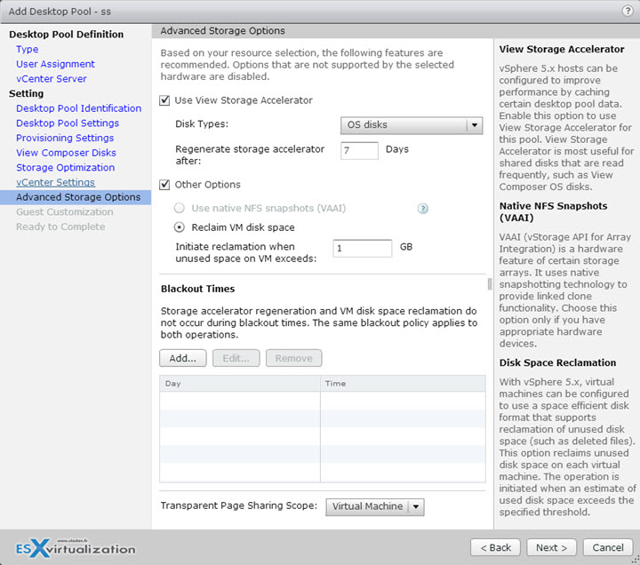
Task: Click the Regenerate storage accelerator days field
Action: coord(359,150)
